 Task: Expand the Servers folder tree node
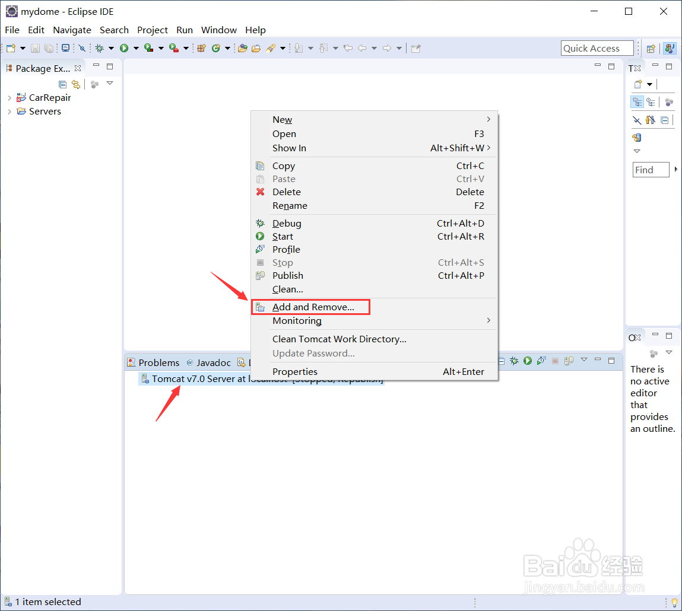point(9,112)
